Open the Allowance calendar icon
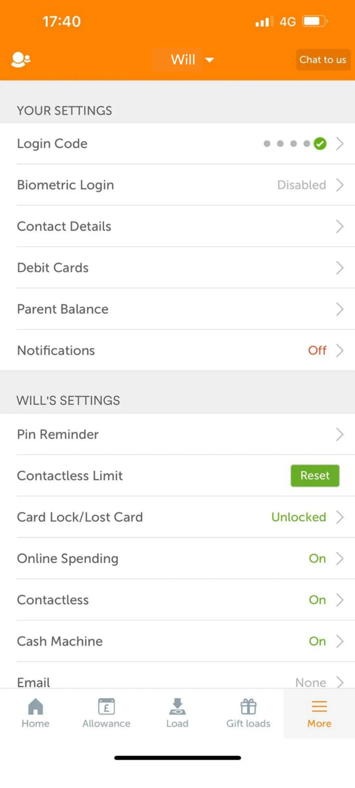 click(x=106, y=707)
